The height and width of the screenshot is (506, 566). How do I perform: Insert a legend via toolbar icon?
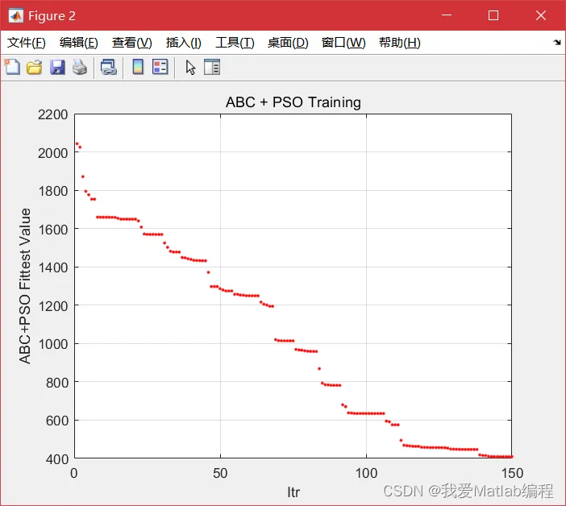point(160,67)
